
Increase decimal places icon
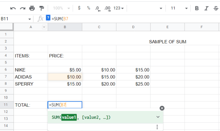click(107, 8)
